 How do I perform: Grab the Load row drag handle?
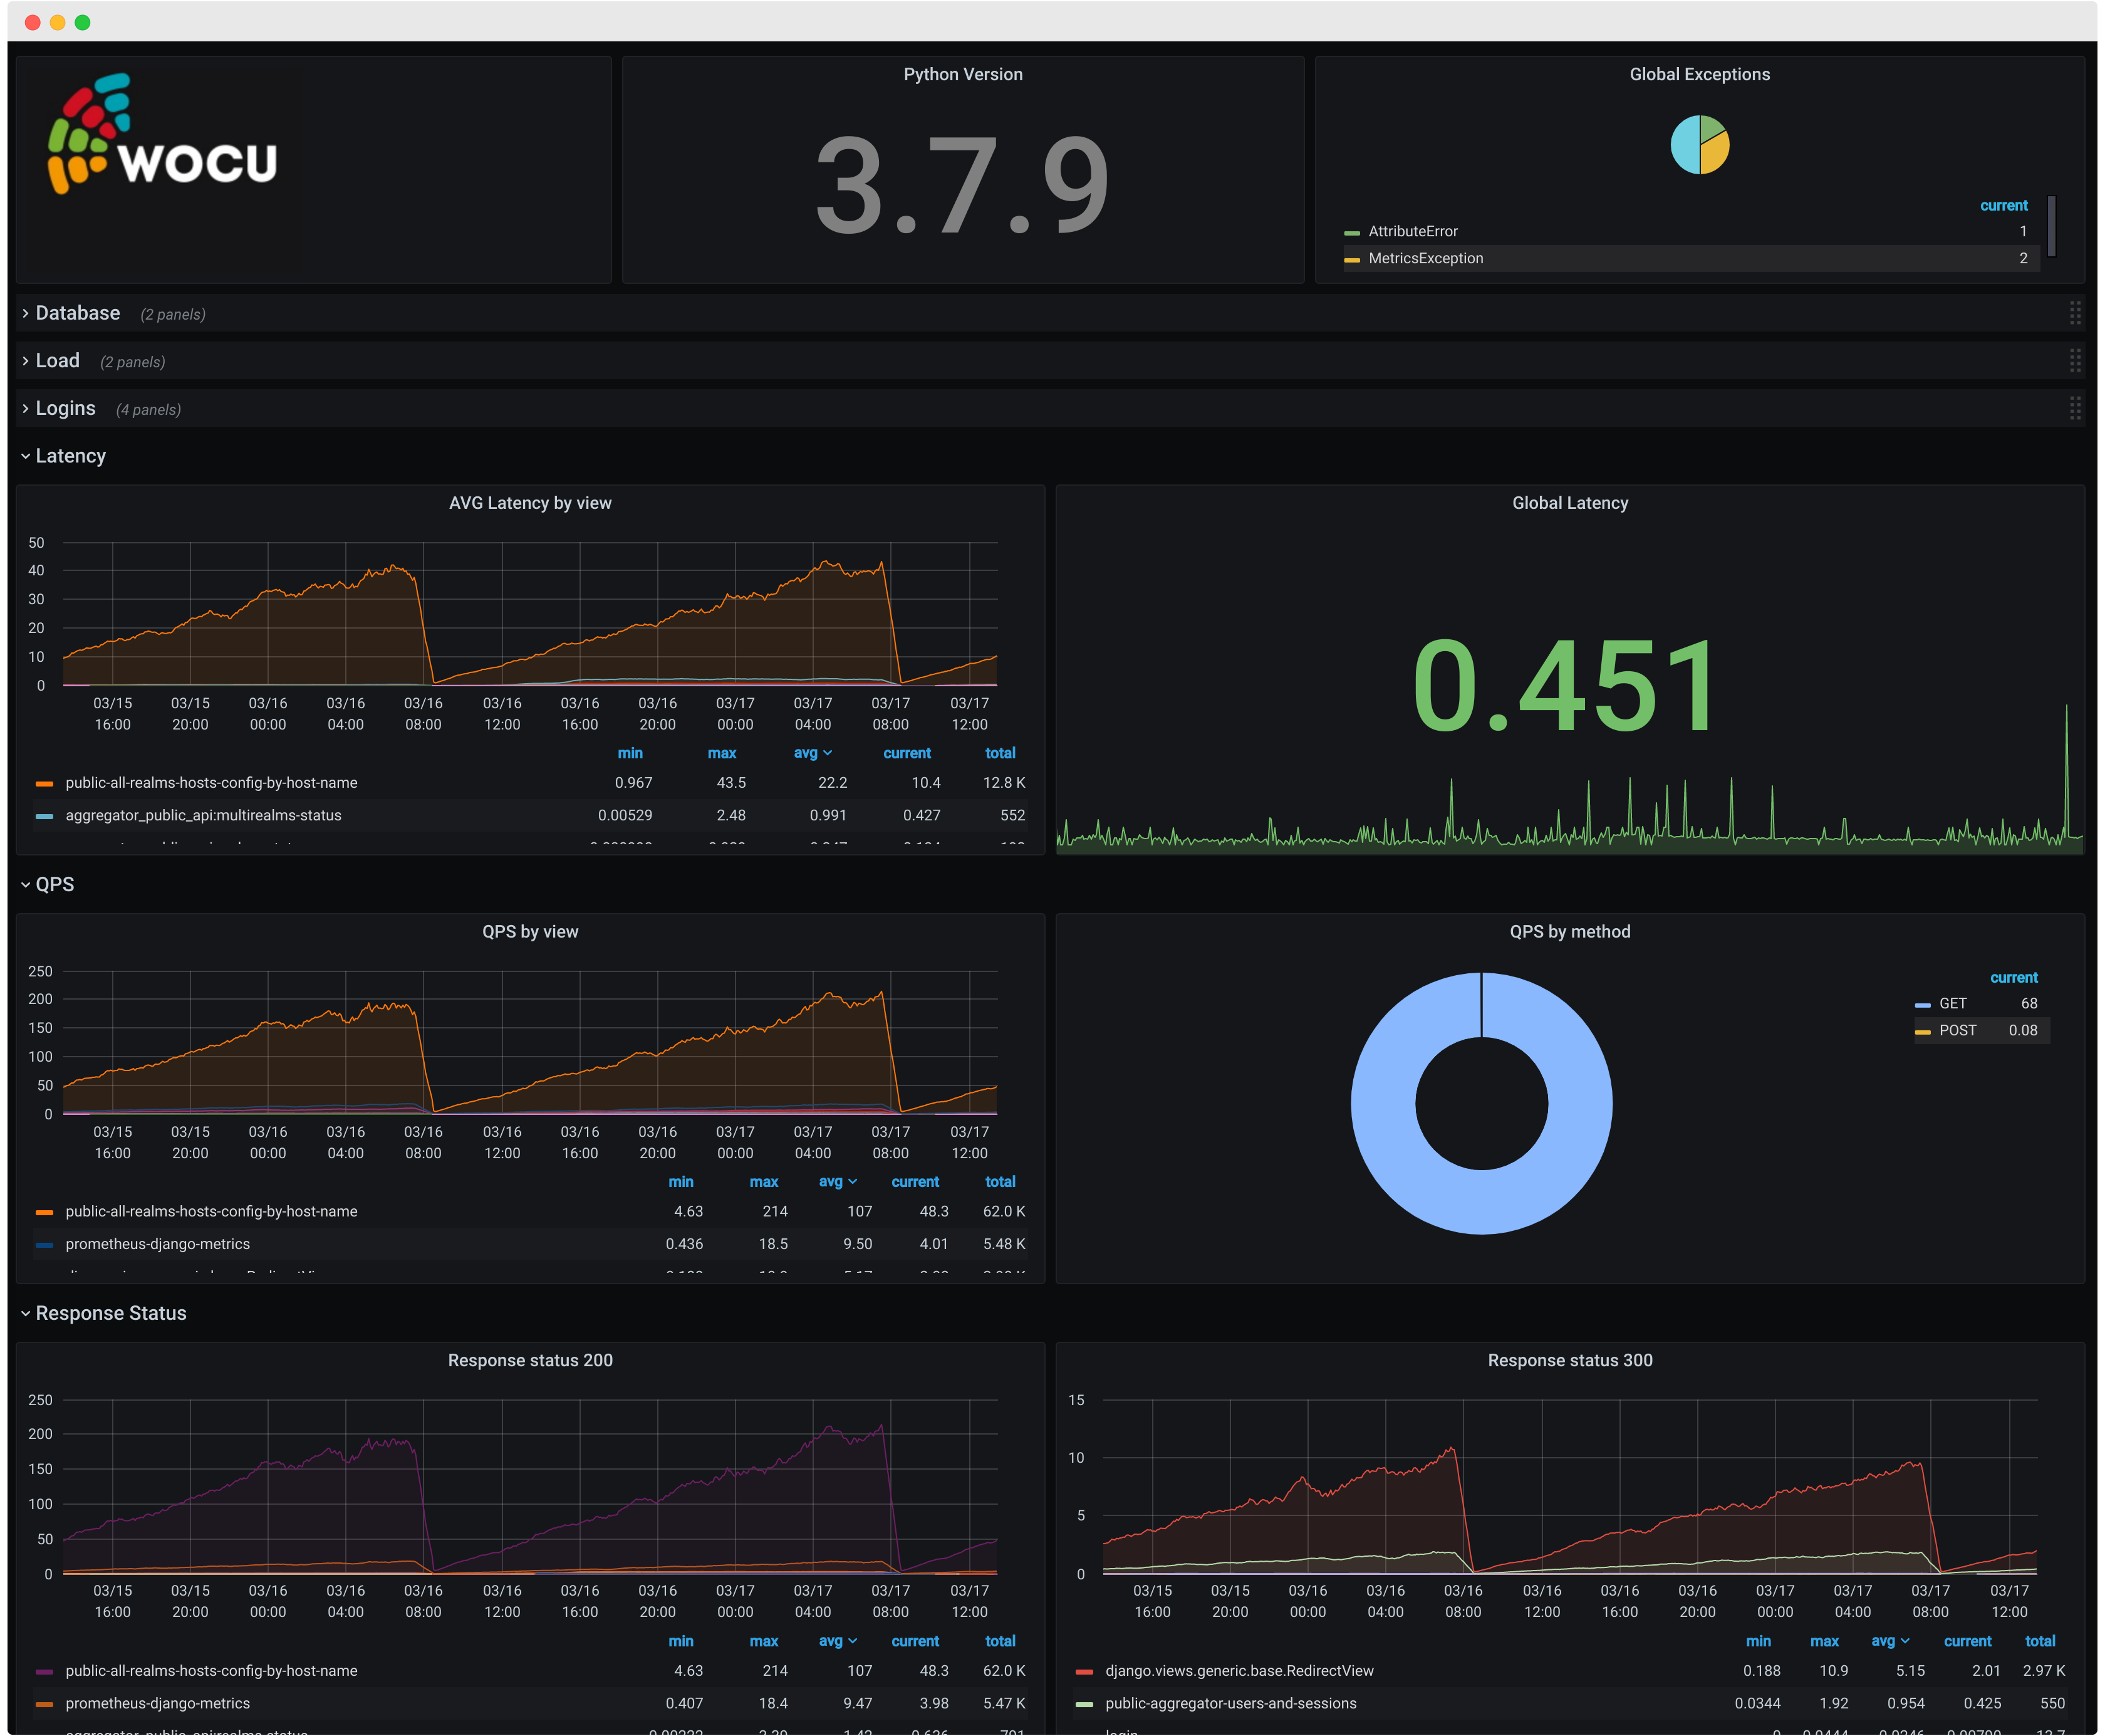pos(2075,361)
